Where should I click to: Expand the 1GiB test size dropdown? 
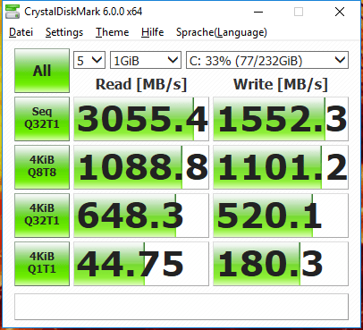click(x=146, y=61)
